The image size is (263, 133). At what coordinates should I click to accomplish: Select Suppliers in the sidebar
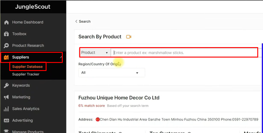21,57
